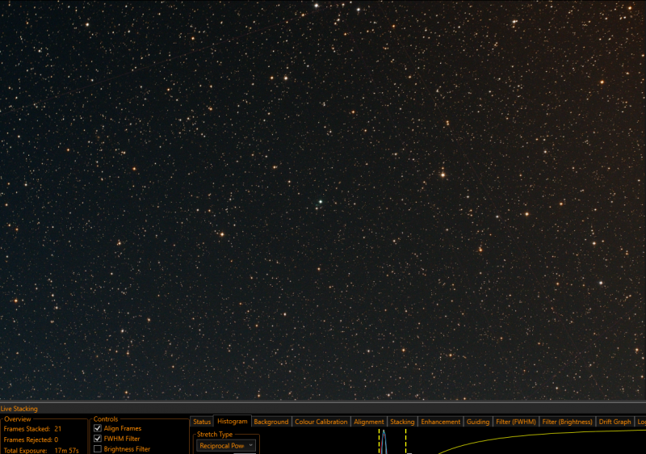Click the histogram peak curve
The image size is (646, 454).
coord(384,442)
